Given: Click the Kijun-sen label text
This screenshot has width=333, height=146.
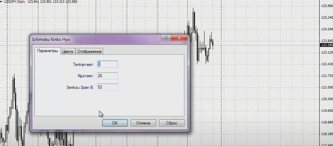Looking at the screenshot, I should pos(86,76).
